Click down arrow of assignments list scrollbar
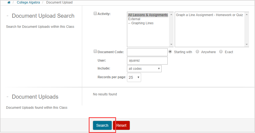The image size is (255, 133). (x=247, y=44)
